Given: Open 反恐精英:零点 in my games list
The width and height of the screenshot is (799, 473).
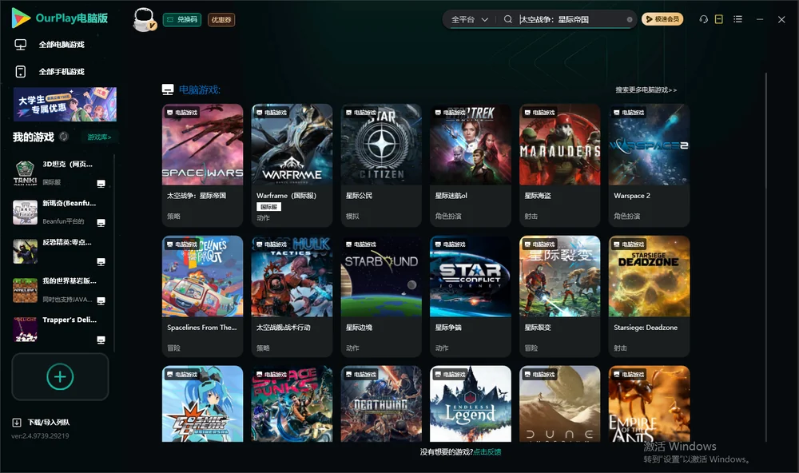Looking at the screenshot, I should point(60,251).
